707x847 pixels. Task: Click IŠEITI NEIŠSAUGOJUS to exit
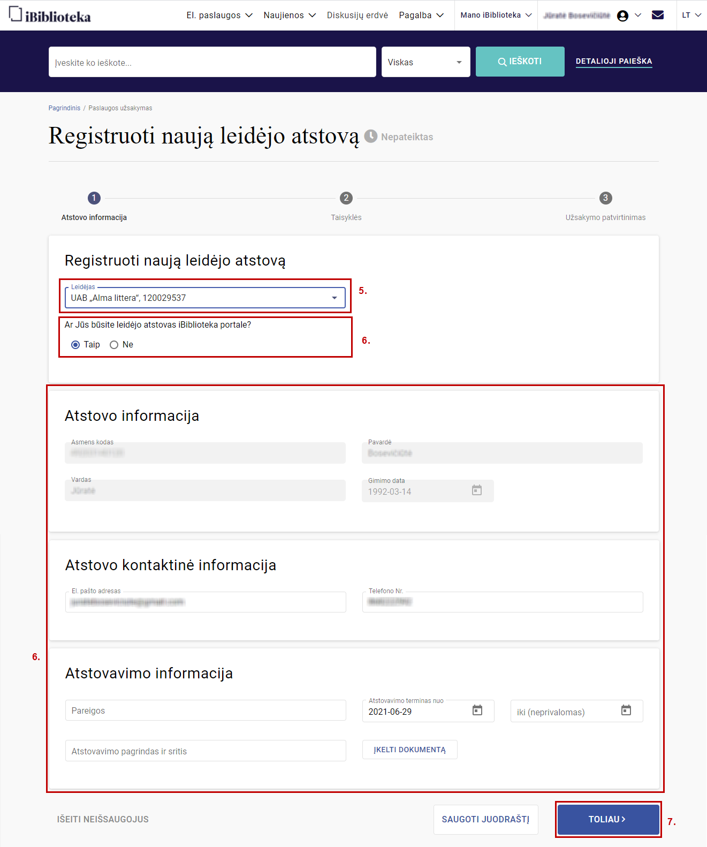(103, 819)
